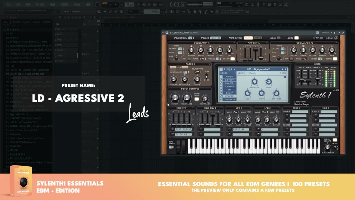Open the Sylenth plugin settings gear icon

click(x=167, y=33)
